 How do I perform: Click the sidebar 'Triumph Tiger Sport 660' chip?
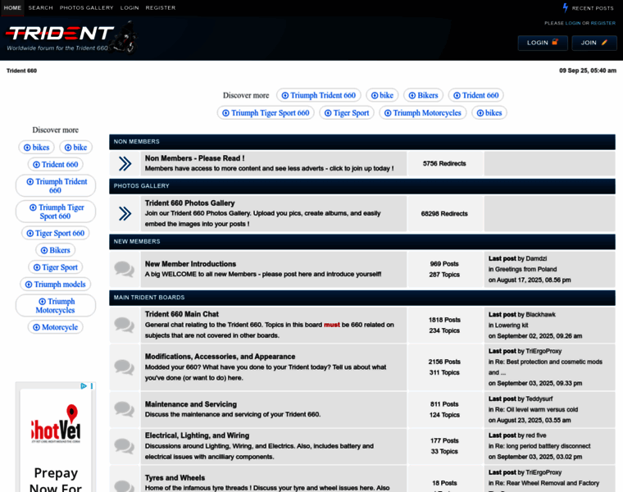[56, 212]
